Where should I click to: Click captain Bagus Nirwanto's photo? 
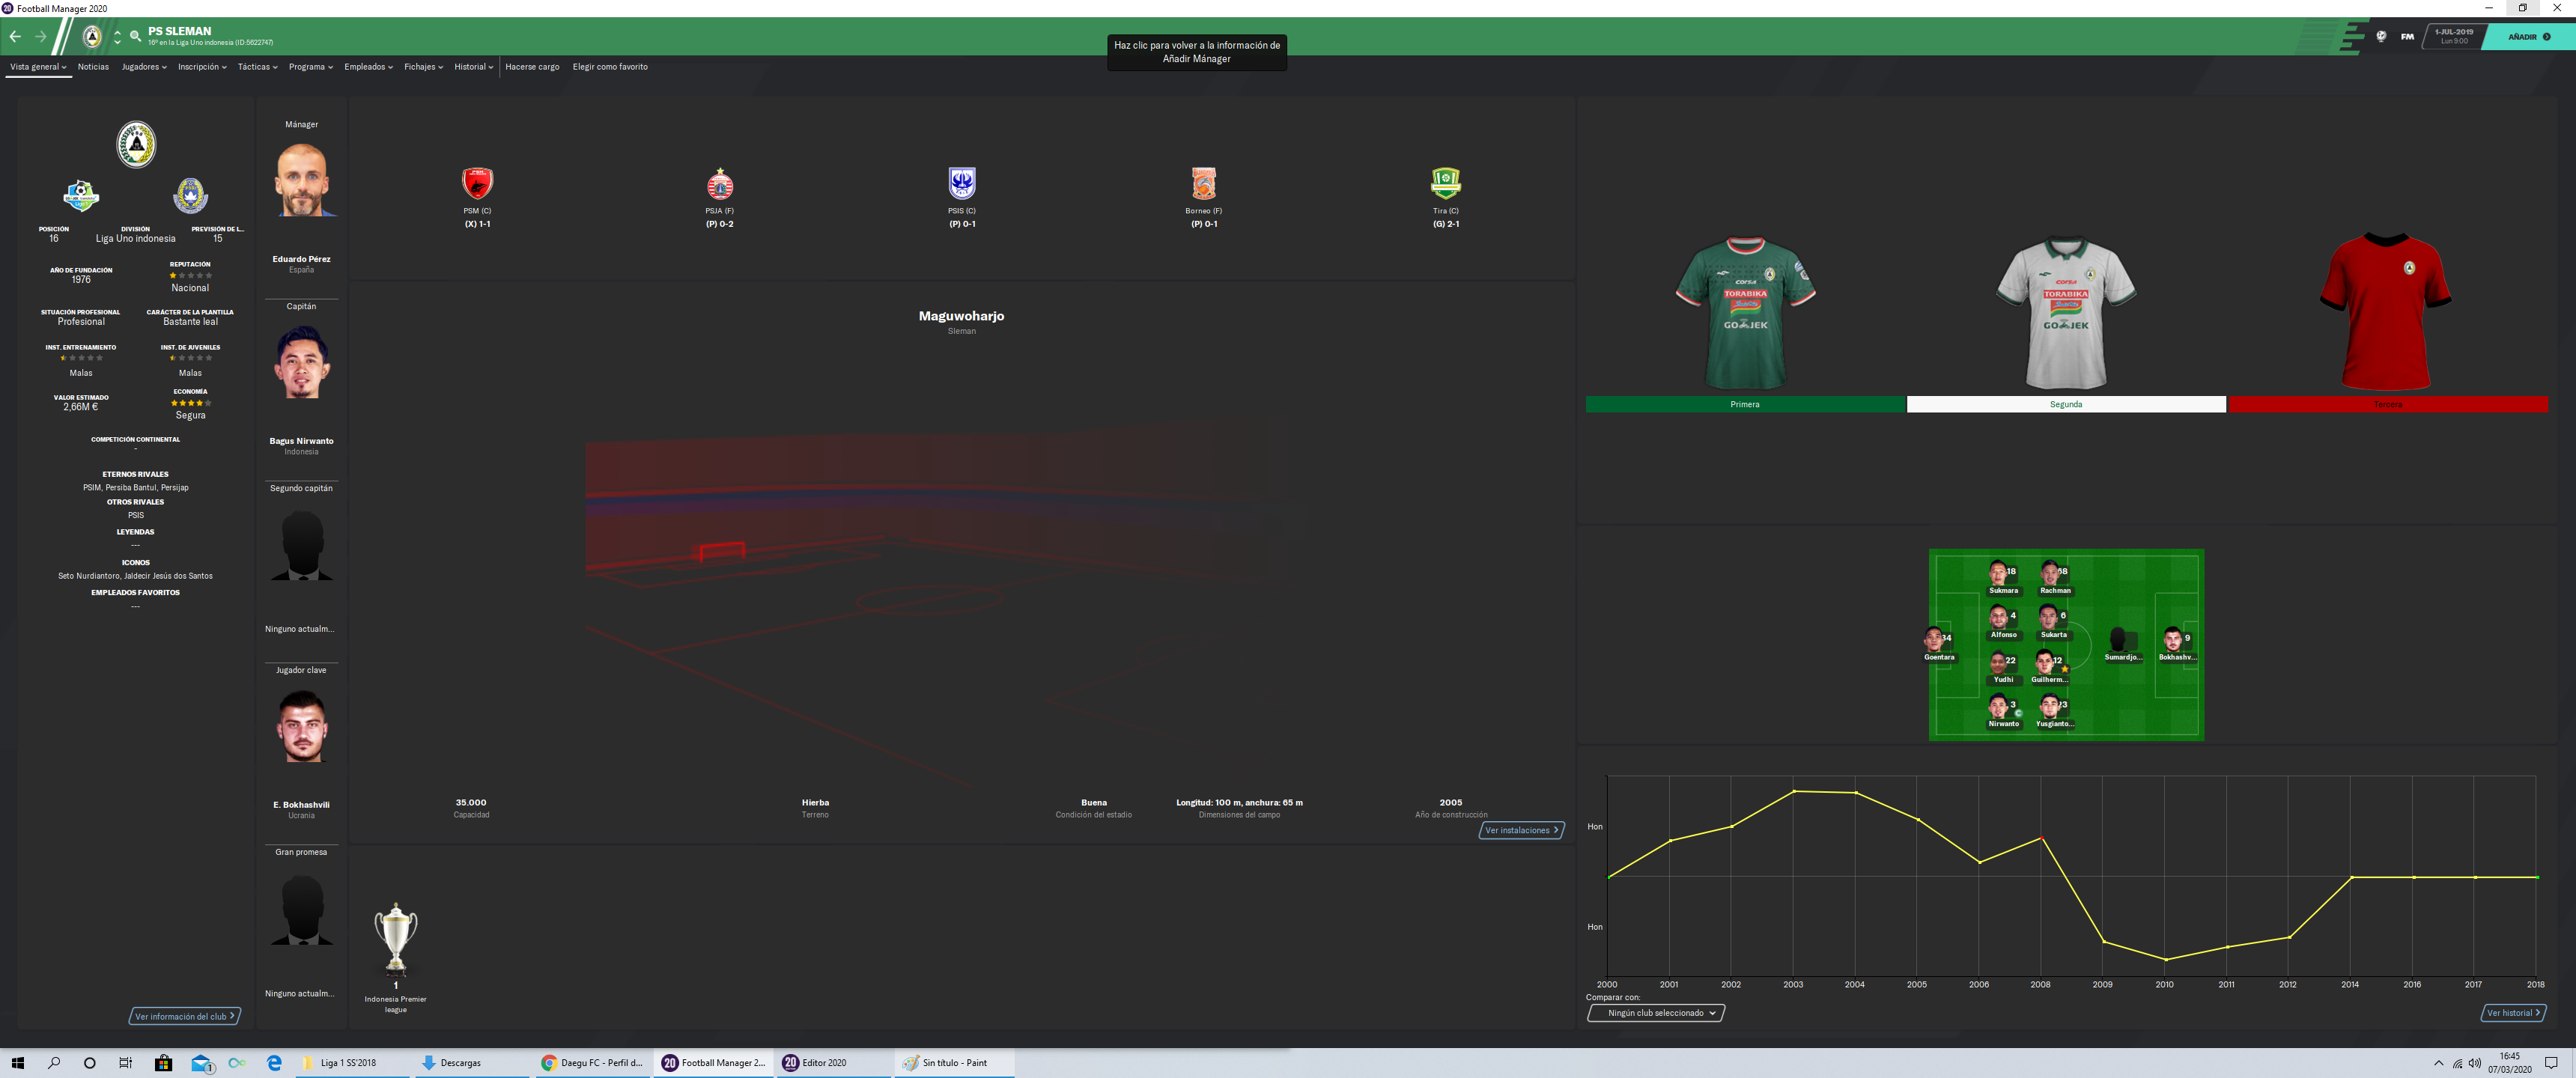coord(301,362)
